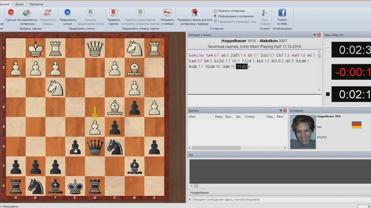Close the Notation + Book panel
This screenshot has width=371, height=208.
tap(319, 35)
